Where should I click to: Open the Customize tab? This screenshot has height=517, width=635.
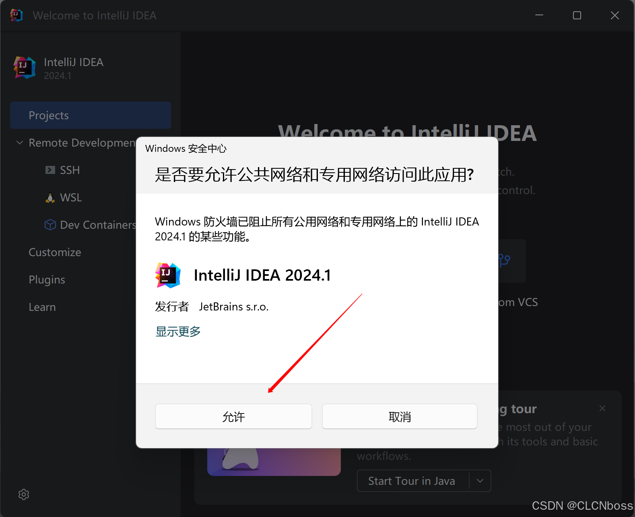point(55,252)
